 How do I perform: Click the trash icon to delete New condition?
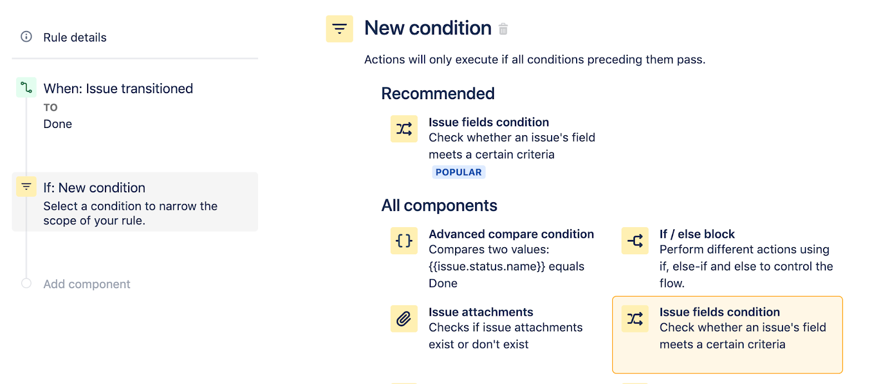(503, 30)
